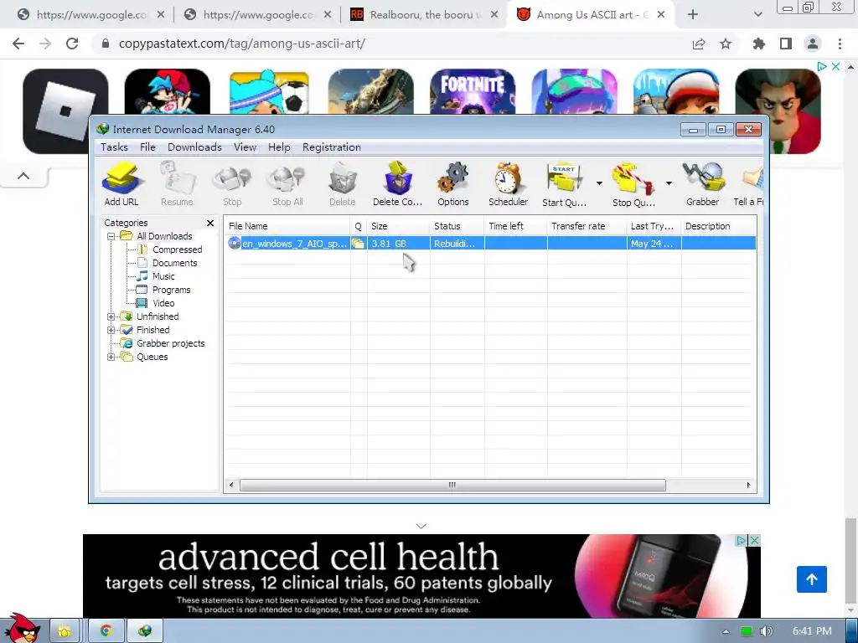
Task: Open the File menu in IDM
Action: tap(147, 147)
